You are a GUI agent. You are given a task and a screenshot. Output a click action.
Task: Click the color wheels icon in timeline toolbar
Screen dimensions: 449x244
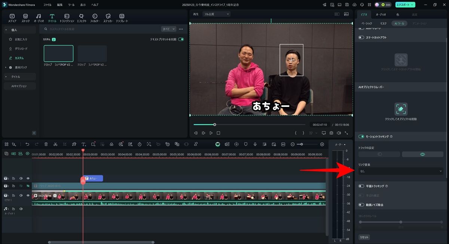coord(112,144)
